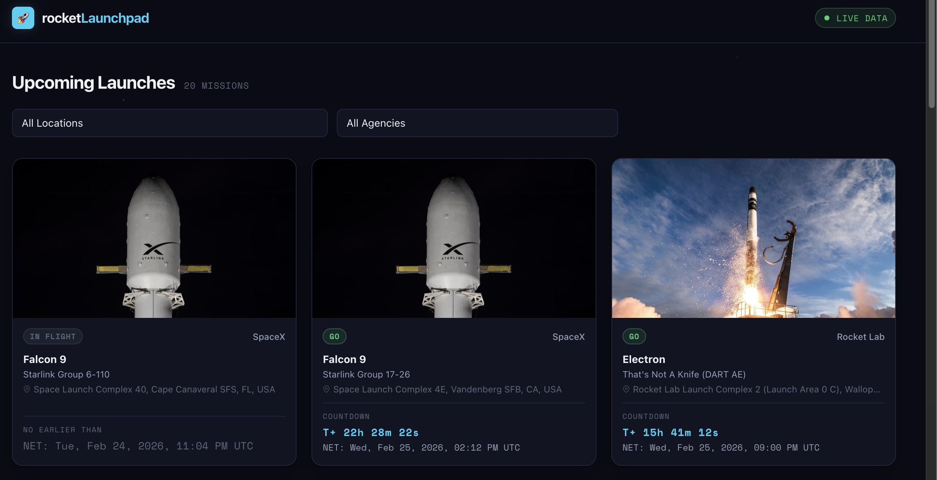
Task: Click the LIVE DATA badge
Action: click(855, 18)
